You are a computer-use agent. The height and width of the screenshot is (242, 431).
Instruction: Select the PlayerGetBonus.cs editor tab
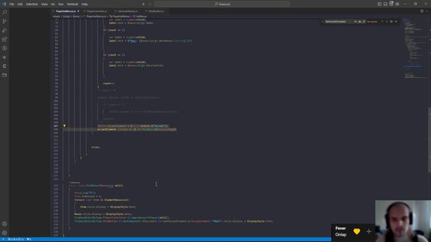click(x=65, y=11)
